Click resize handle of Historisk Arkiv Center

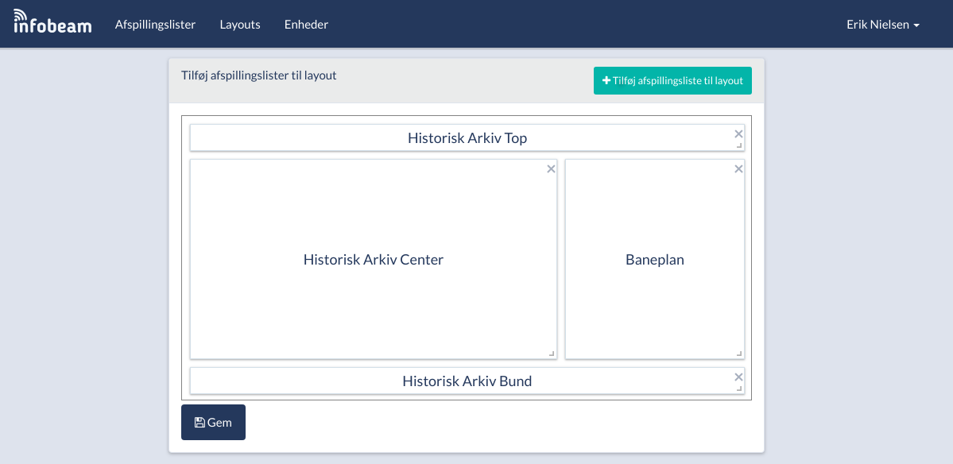552,354
